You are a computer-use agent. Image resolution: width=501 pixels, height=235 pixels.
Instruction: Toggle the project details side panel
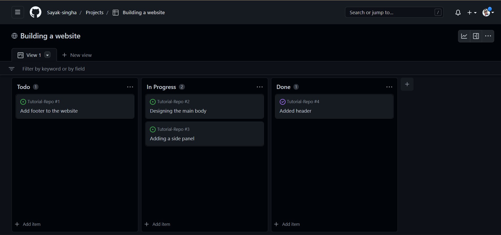476,36
